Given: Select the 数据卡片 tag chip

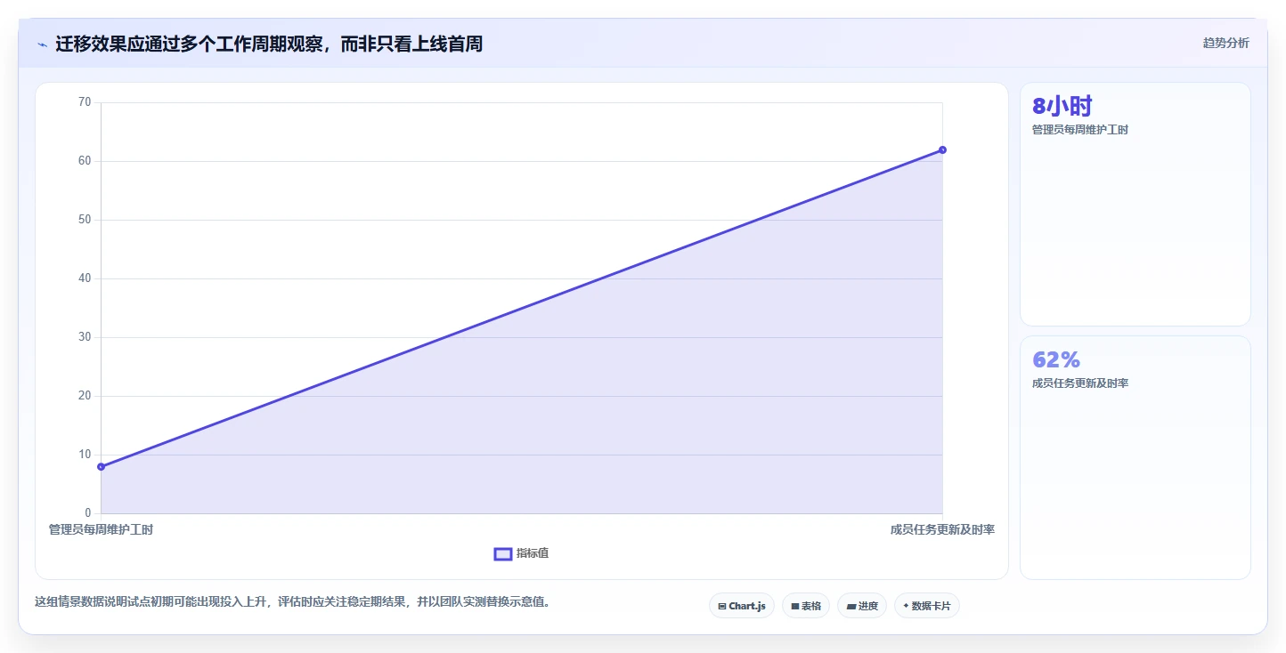Looking at the screenshot, I should [927, 606].
